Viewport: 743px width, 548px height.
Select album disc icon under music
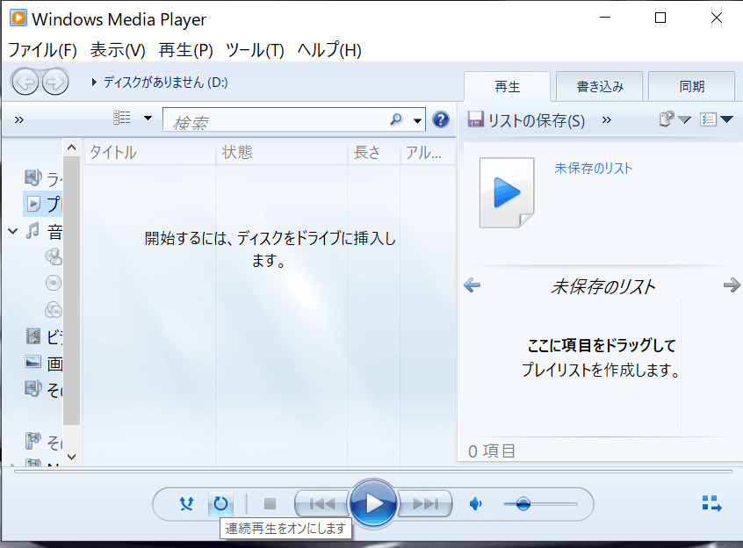(x=53, y=283)
